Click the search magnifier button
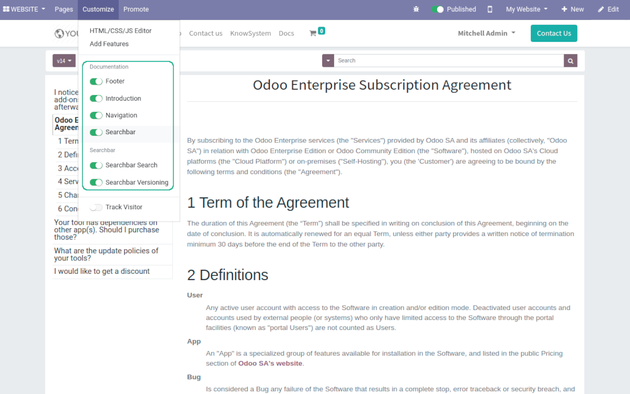Viewport: 630px width, 394px height. tap(570, 61)
